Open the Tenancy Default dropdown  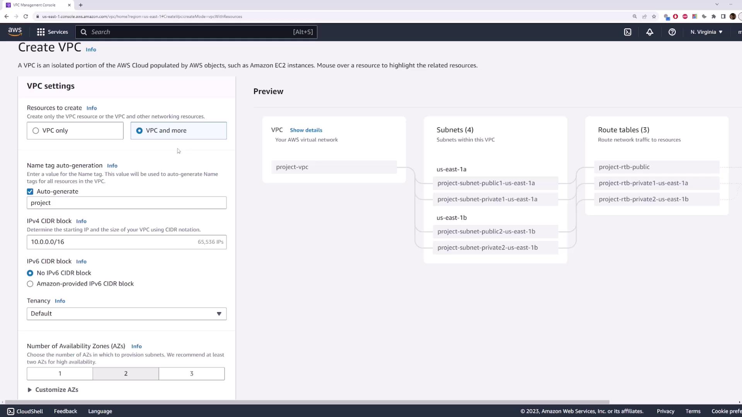(126, 314)
